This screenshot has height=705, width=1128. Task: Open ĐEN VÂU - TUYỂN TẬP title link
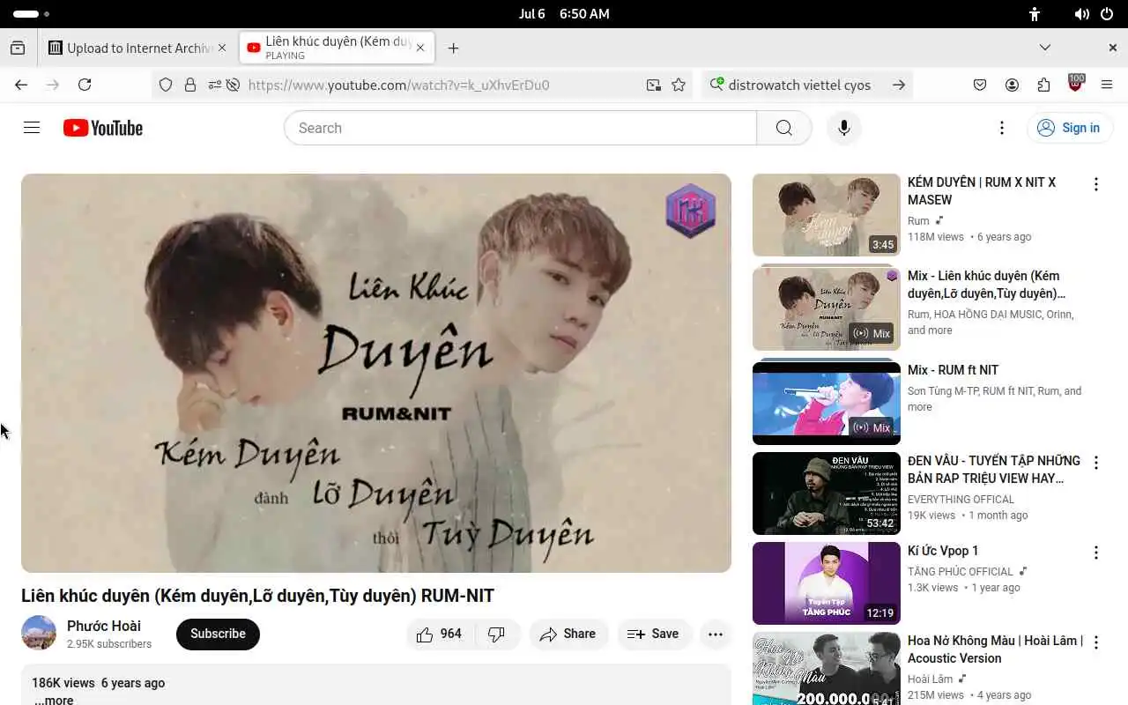pyautogui.click(x=993, y=470)
